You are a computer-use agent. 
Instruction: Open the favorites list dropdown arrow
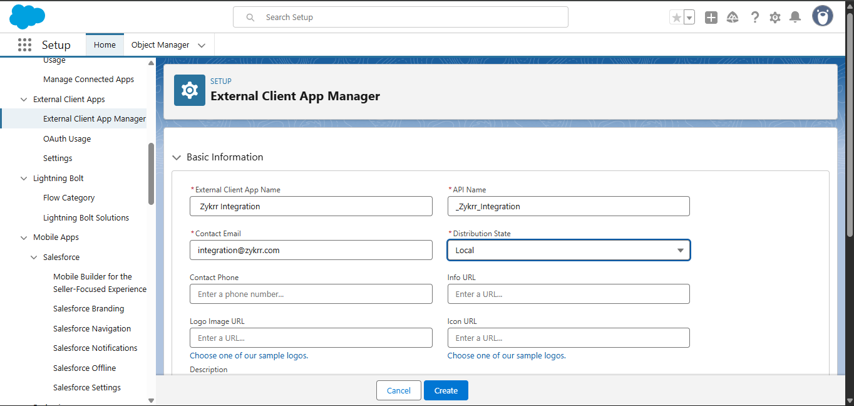coord(689,18)
